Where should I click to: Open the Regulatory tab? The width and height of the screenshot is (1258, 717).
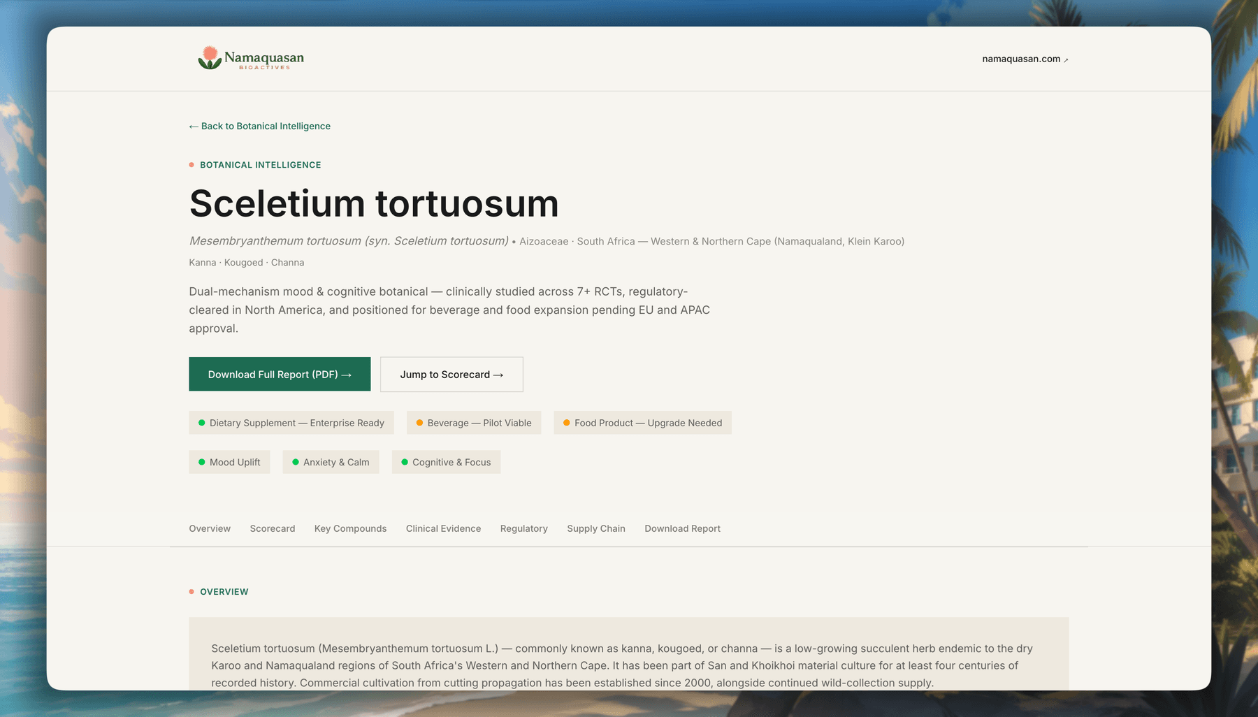tap(524, 528)
